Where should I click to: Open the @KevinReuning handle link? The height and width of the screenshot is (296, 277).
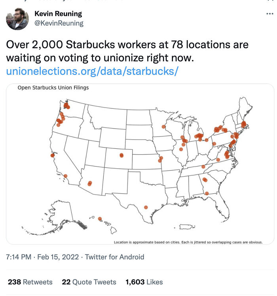pos(59,23)
